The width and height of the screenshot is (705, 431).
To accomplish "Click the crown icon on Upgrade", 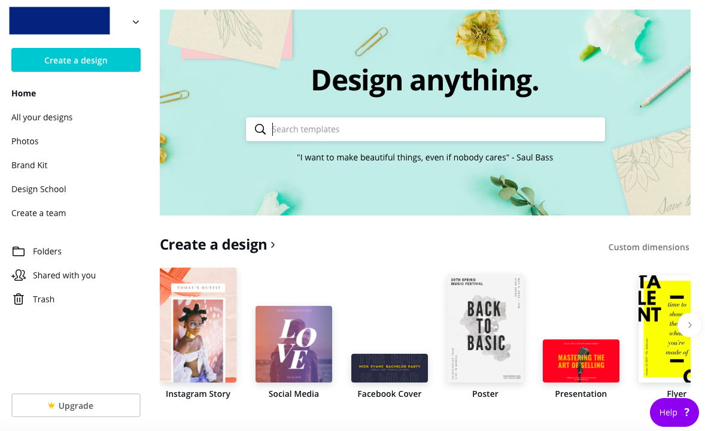I will pyautogui.click(x=51, y=405).
